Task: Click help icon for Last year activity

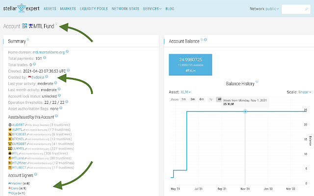Action: pos(55,83)
